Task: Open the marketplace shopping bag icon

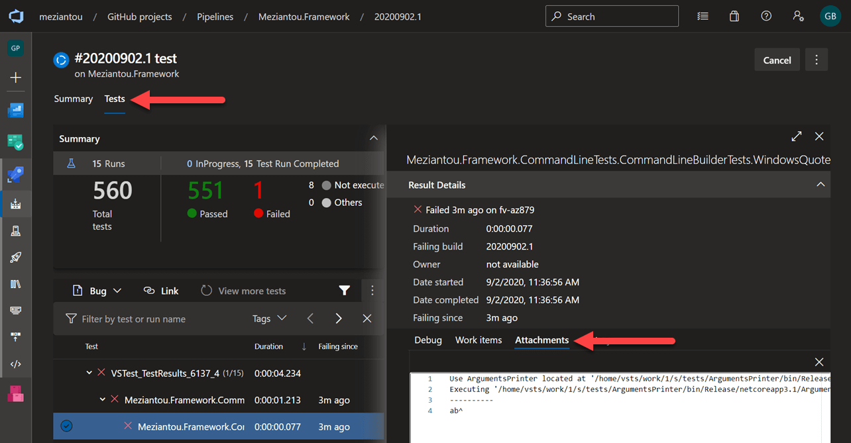Action: pyautogui.click(x=734, y=17)
